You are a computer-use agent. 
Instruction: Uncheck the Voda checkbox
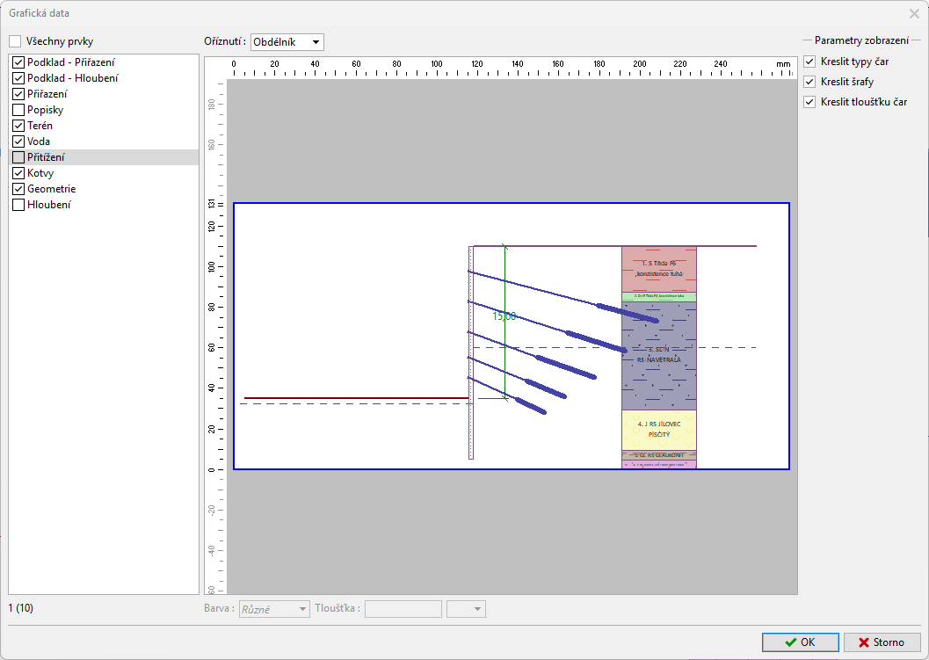18,141
